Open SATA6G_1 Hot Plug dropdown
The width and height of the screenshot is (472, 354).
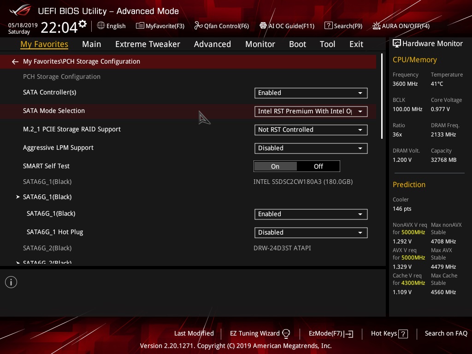coord(311,232)
